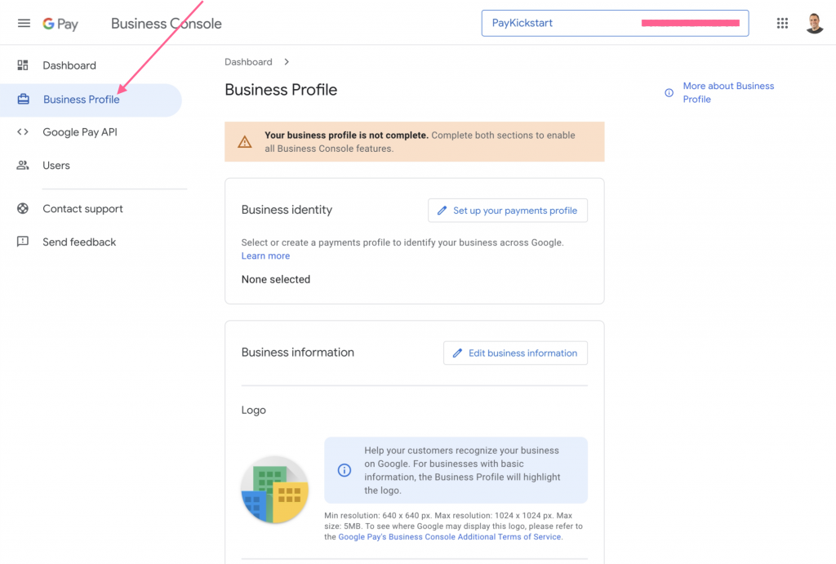Click the Google Pay logo
Viewport: 836px width, 564px height.
point(60,24)
